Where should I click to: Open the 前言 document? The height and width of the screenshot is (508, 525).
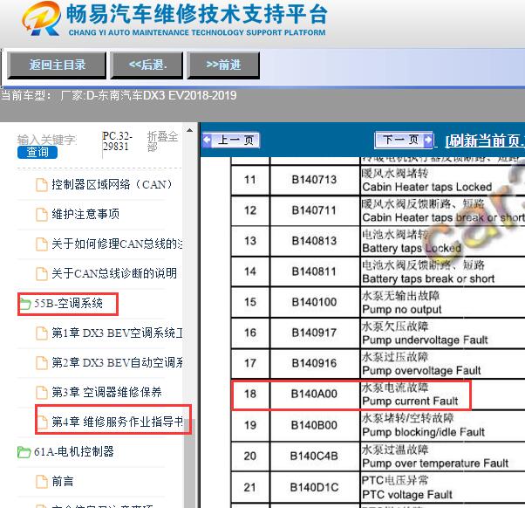(63, 482)
